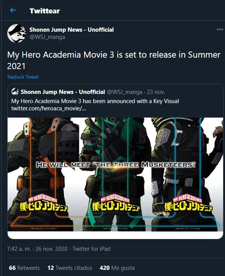Click the @WSJ_manga handle in quoted tweet

pyautogui.click(x=124, y=92)
